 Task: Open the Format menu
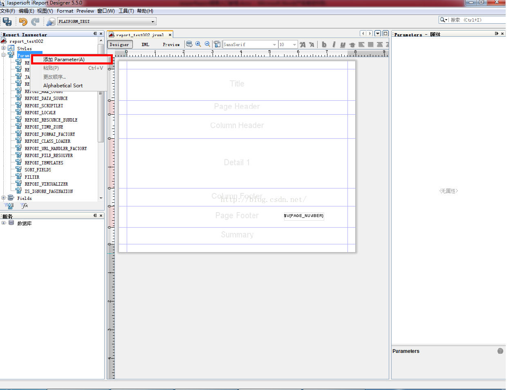[65, 11]
